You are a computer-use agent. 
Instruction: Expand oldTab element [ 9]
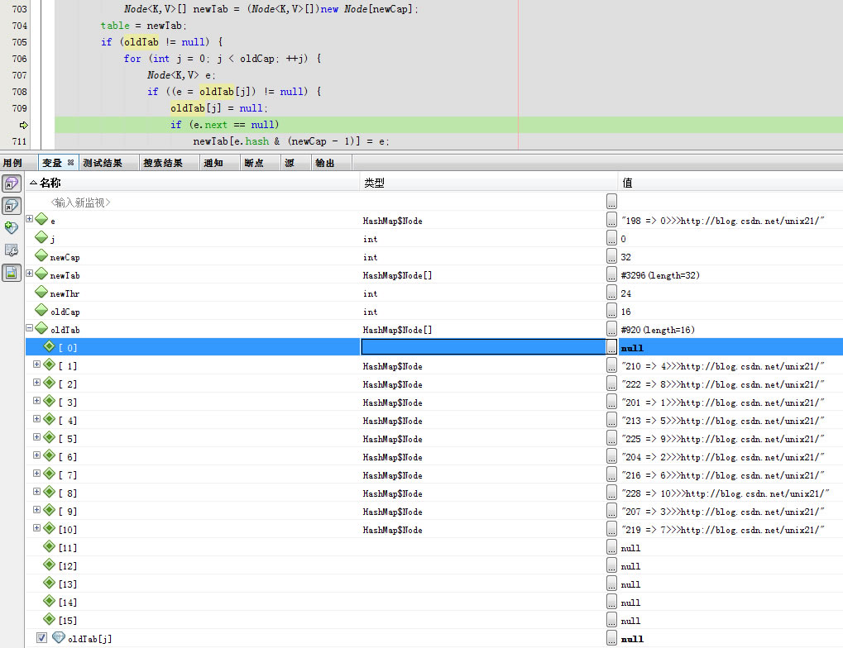pyautogui.click(x=36, y=510)
